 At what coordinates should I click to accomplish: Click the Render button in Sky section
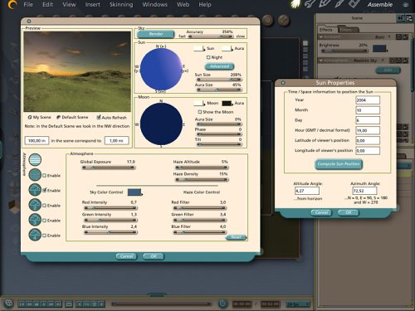156,34
